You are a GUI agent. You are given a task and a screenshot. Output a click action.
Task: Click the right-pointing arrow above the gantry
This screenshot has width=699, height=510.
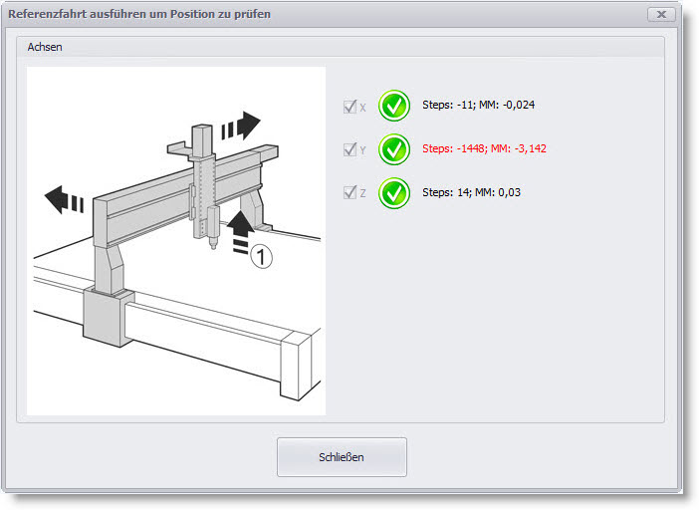coord(239,127)
